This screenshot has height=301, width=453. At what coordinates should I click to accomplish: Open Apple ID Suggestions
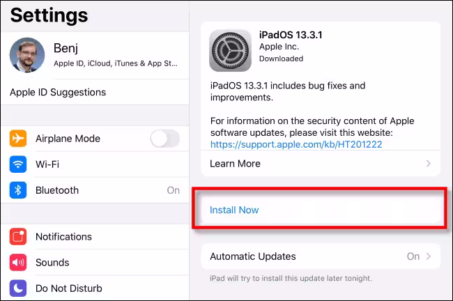coord(58,92)
